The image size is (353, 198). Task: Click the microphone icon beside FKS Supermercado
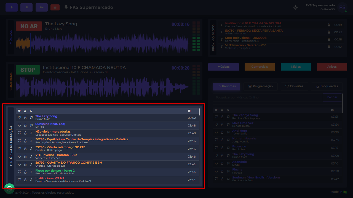click(x=66, y=7)
